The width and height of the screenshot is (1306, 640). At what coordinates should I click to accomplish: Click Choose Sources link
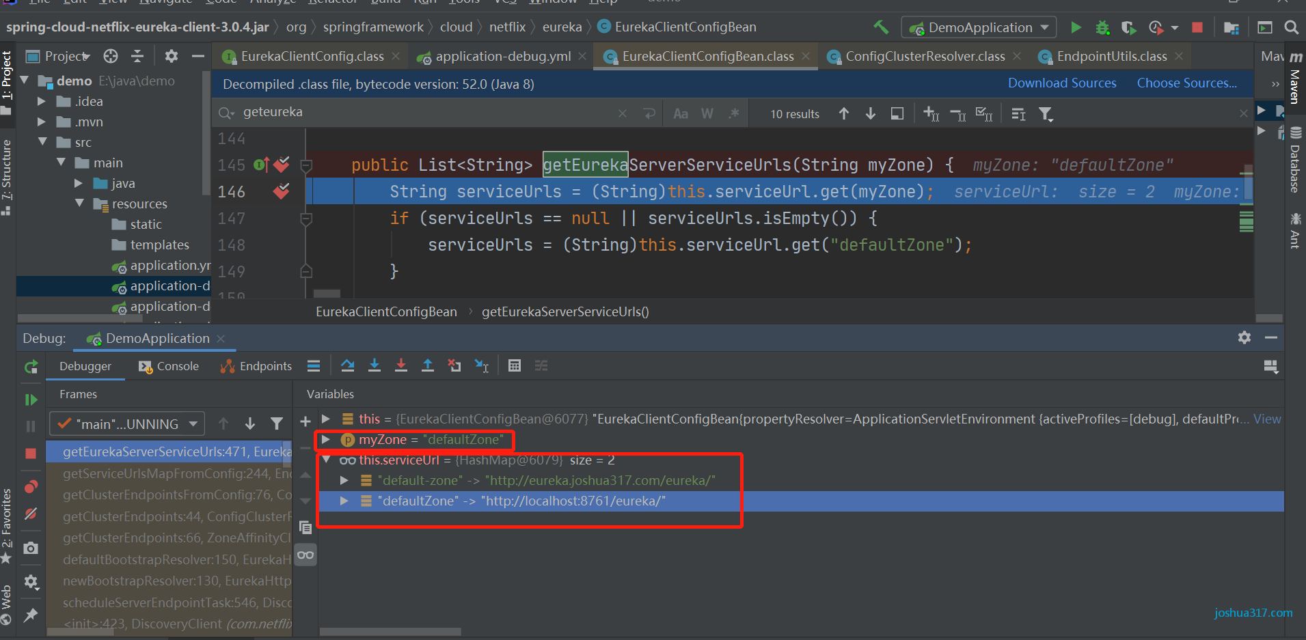click(1187, 83)
